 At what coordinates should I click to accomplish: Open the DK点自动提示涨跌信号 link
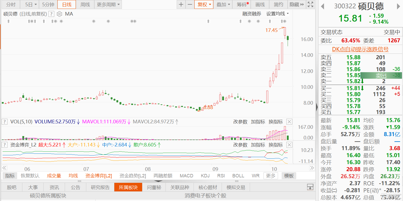[x=360, y=49]
